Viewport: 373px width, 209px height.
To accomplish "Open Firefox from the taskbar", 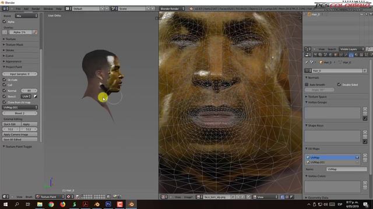I will click(x=62, y=204).
